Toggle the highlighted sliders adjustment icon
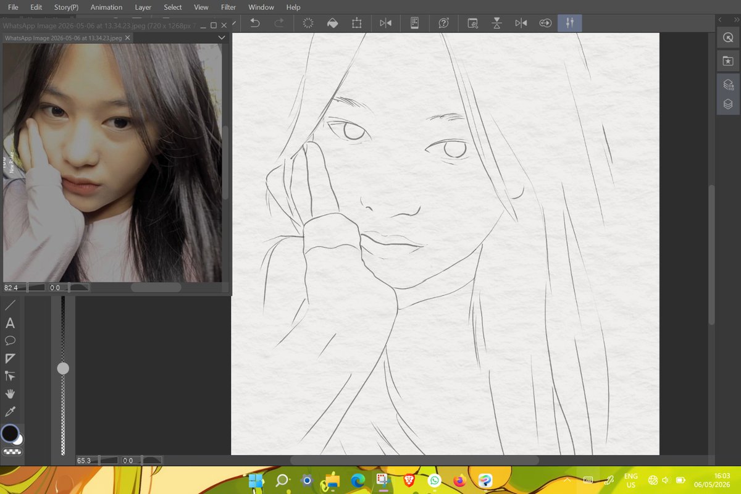Viewport: 741px width, 494px height. [569, 23]
